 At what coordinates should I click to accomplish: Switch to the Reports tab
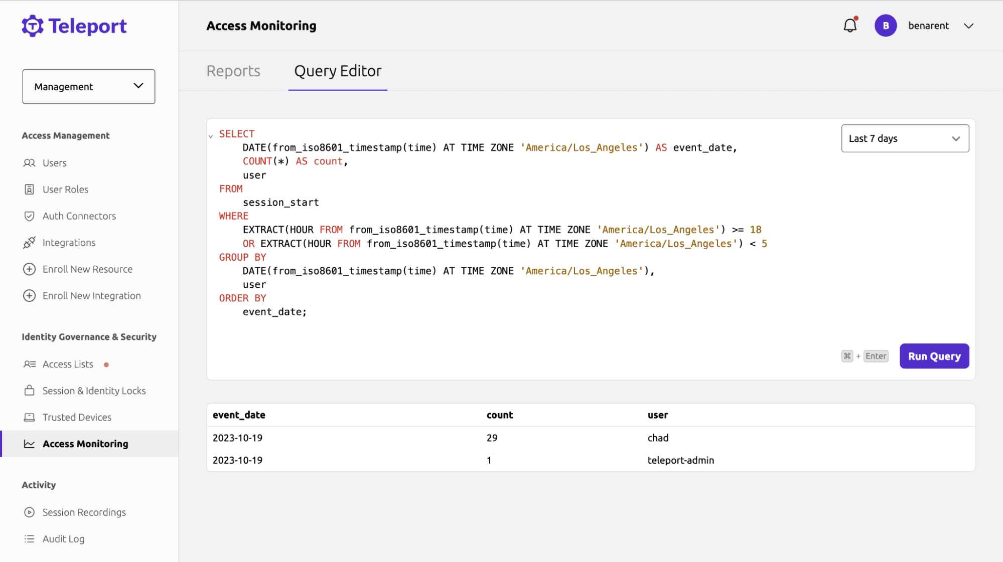point(233,71)
